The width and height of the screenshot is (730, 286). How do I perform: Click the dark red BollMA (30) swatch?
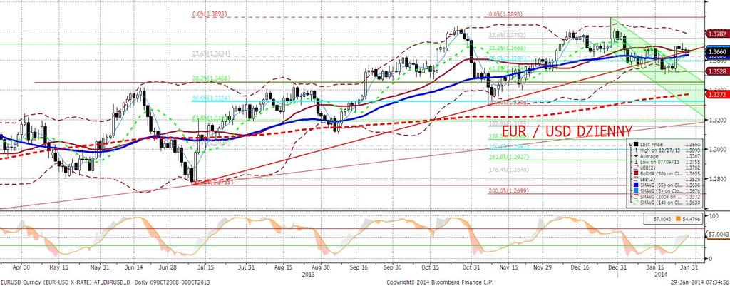[x=636, y=173]
